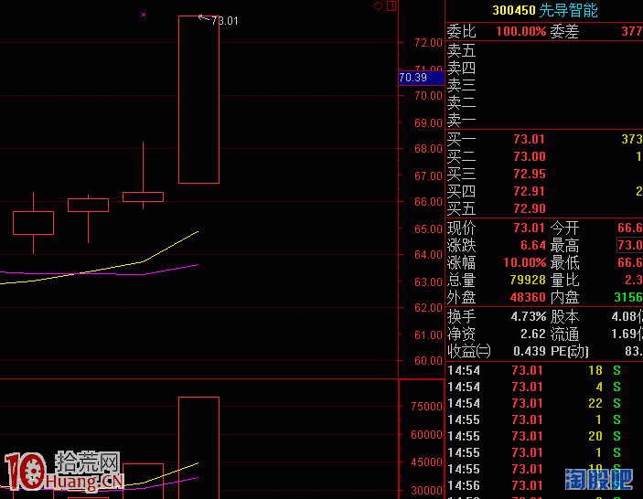Click the Huang.CN watermark logo
The image size is (643, 499).
62,471
